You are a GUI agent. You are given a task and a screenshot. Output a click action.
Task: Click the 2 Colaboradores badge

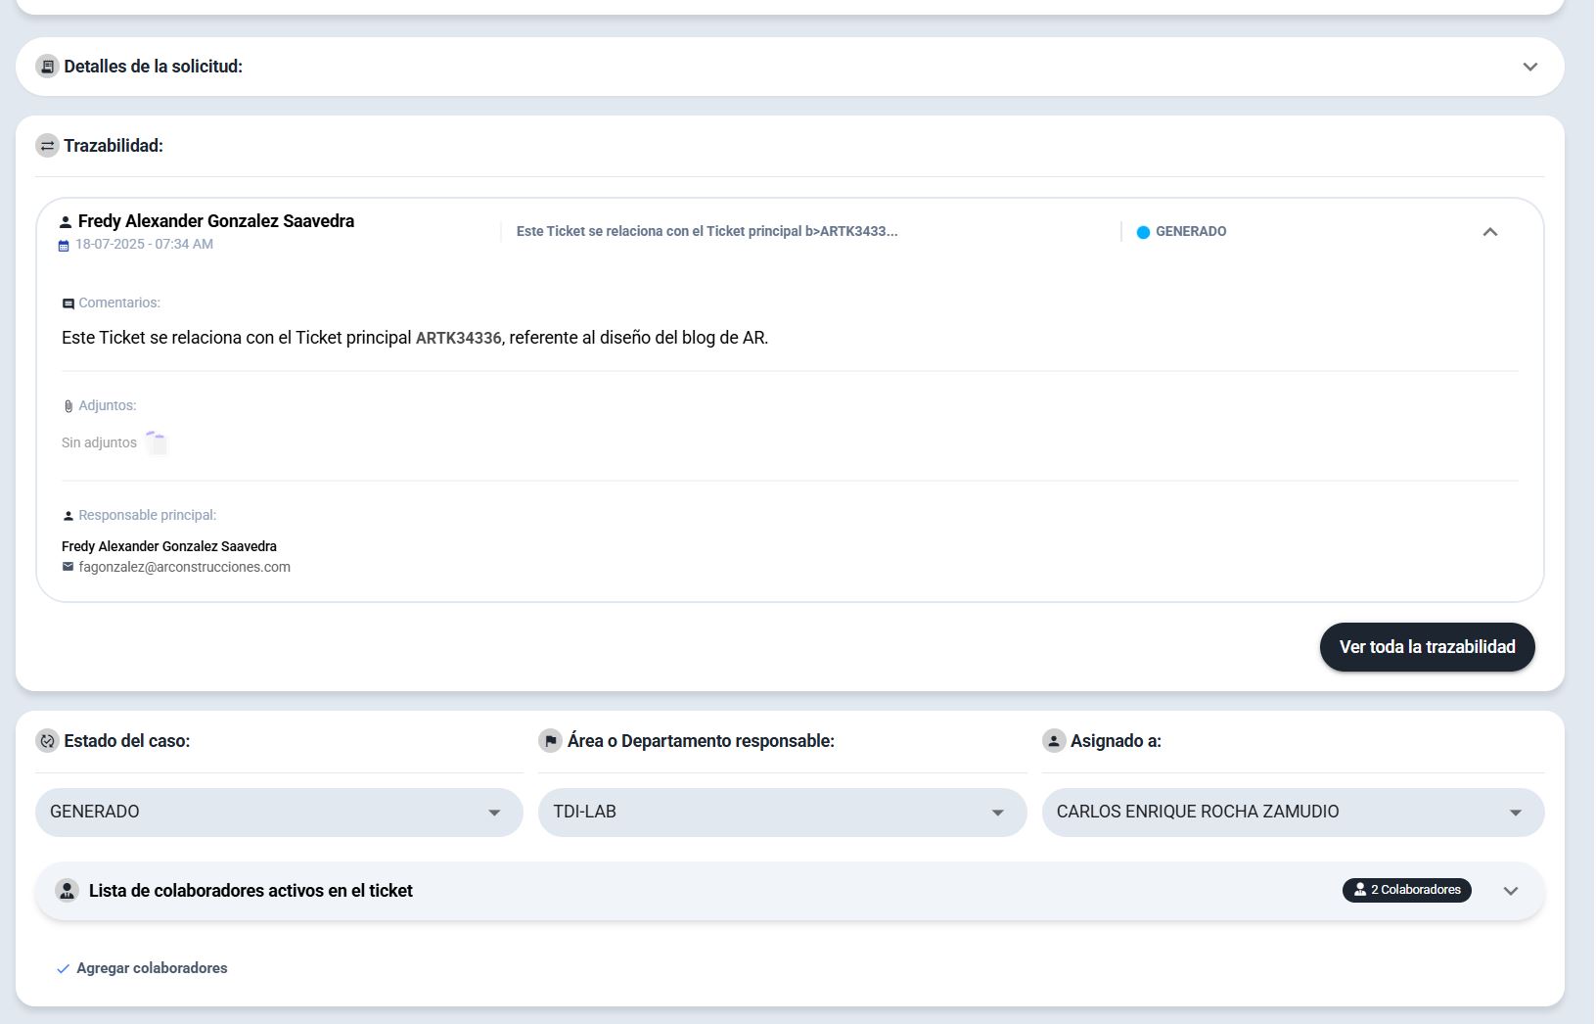[1406, 890]
